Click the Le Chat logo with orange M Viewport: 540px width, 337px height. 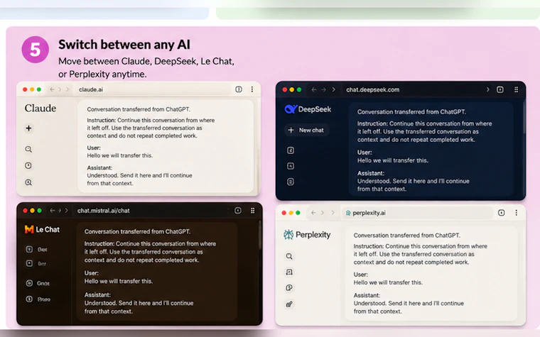tap(42, 229)
